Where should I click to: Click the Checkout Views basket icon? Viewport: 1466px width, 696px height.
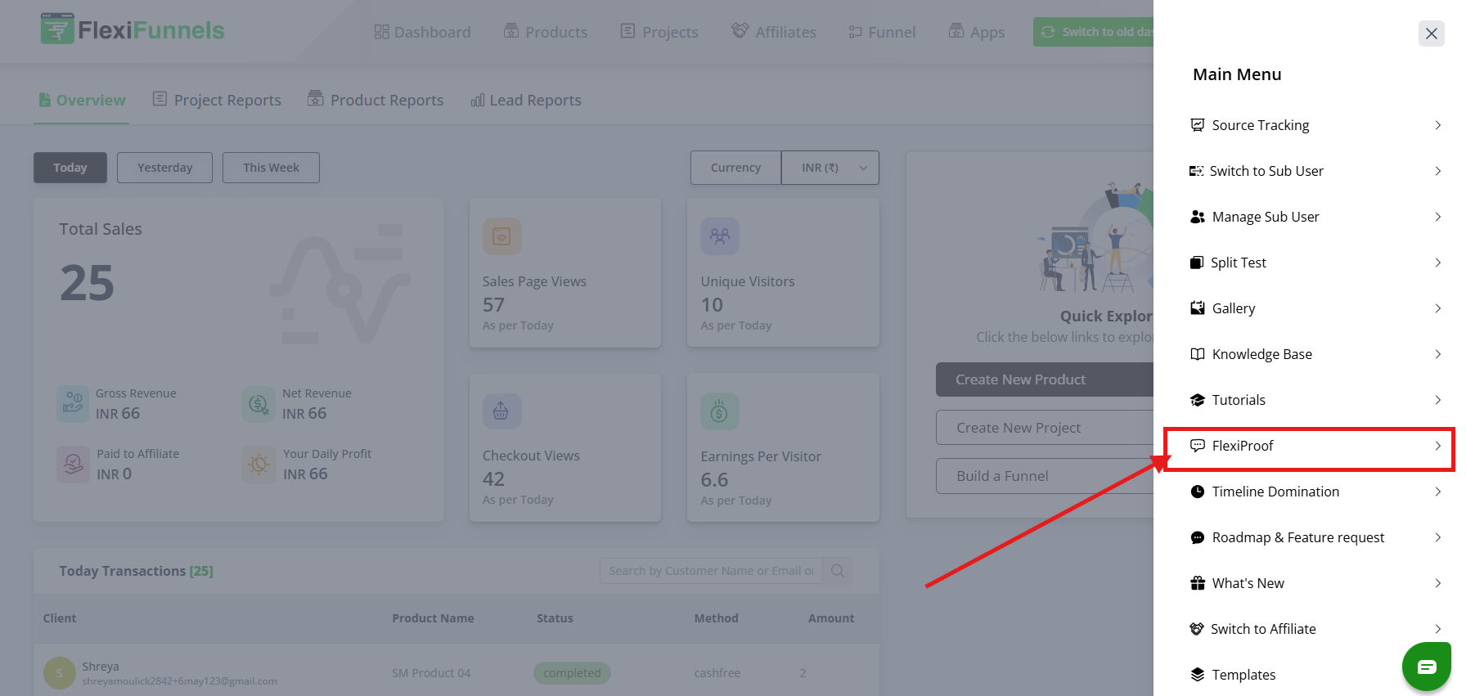coord(501,411)
